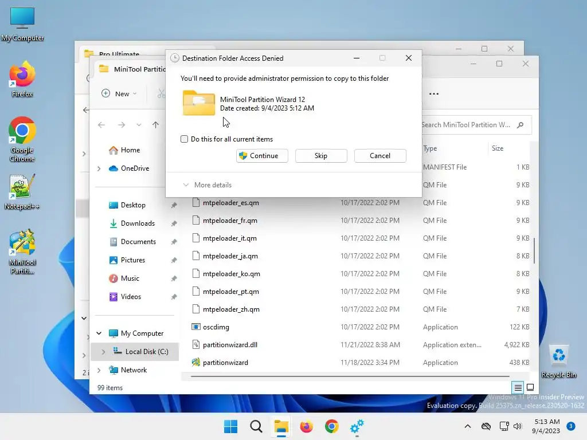The height and width of the screenshot is (440, 587).
Task: Check "Do this for all current items"
Action: (184, 139)
